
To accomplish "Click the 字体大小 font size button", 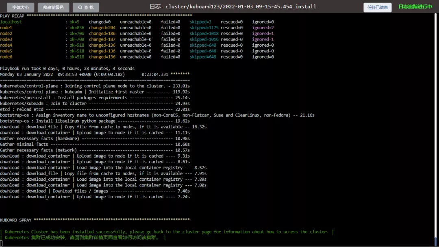I will pyautogui.click(x=20, y=7).
